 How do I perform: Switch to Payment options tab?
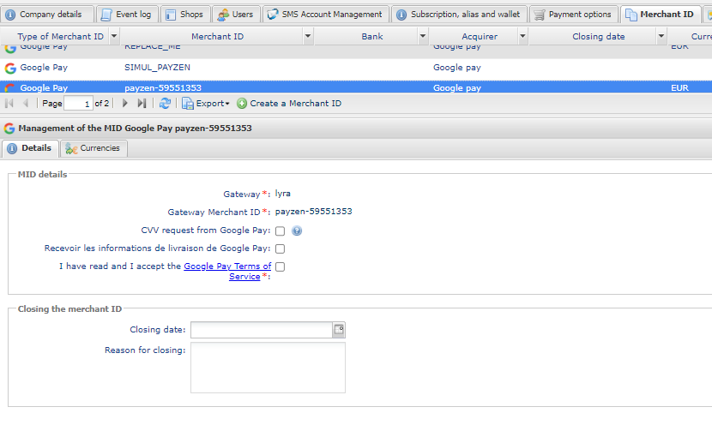(574, 15)
